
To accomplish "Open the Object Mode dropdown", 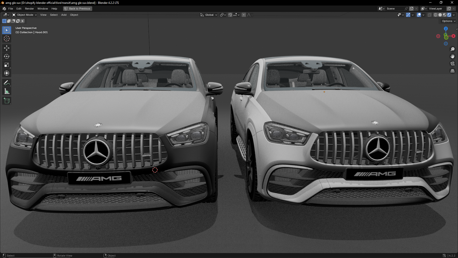I will pos(24,15).
